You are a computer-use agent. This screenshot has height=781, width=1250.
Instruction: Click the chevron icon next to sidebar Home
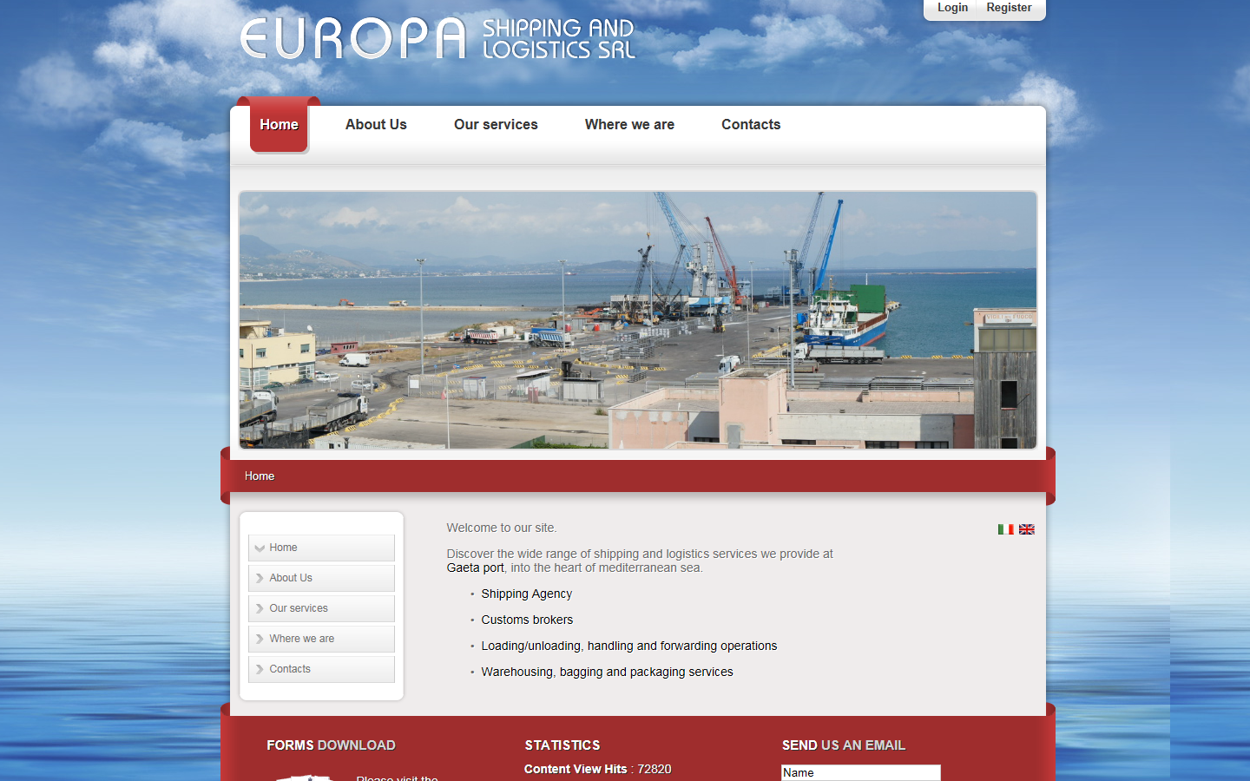260,548
